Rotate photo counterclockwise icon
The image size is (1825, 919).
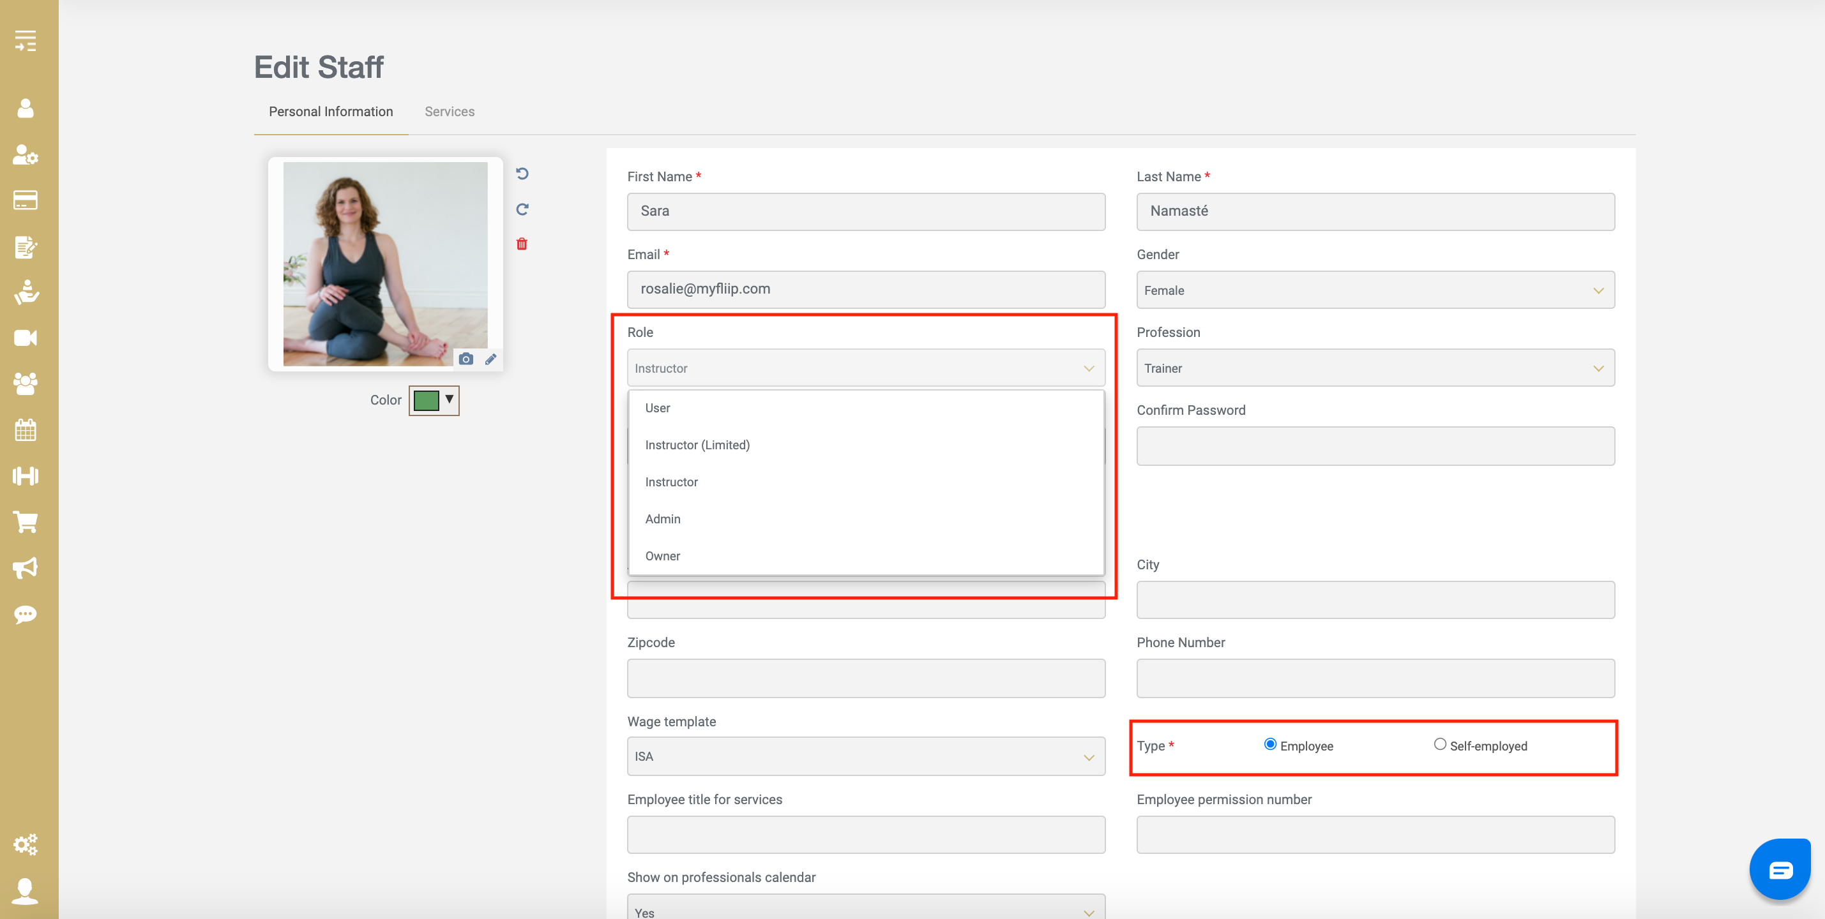pyautogui.click(x=522, y=174)
